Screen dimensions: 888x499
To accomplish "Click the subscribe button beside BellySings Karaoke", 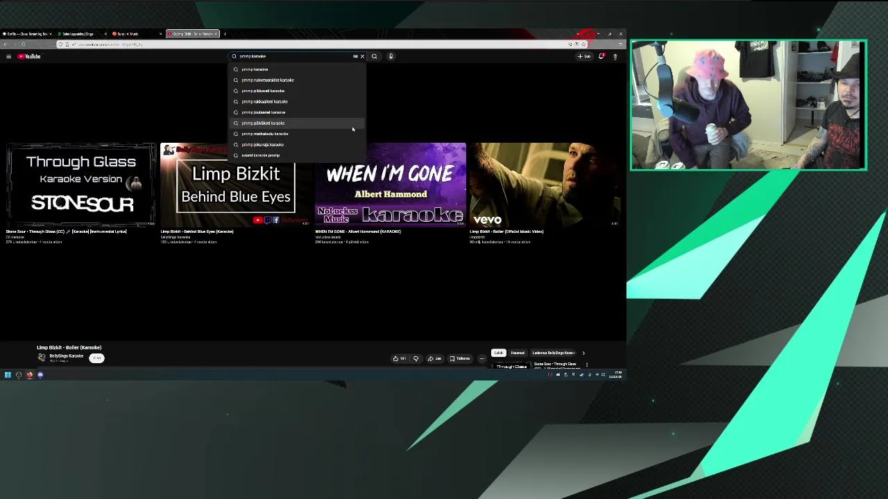I will pos(96,358).
